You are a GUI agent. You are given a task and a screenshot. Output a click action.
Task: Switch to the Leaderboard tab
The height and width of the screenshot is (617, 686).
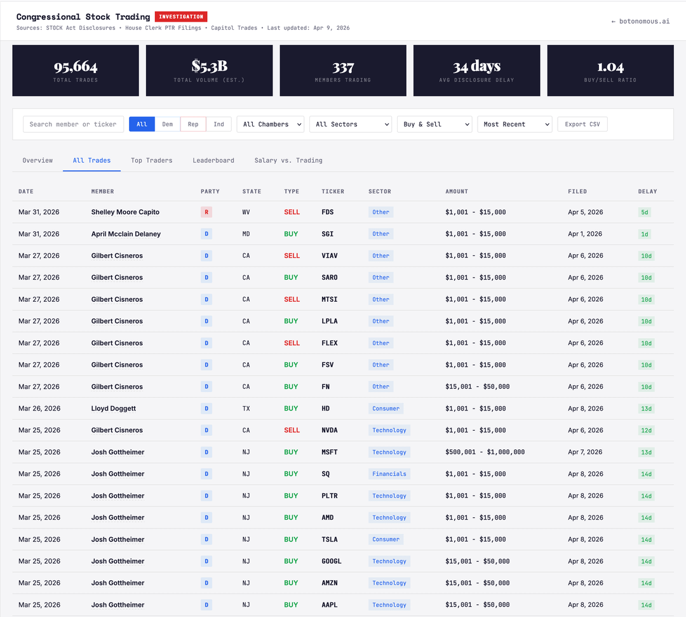tap(213, 160)
